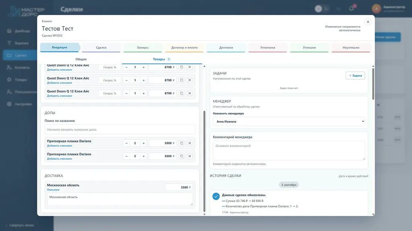This screenshot has height=231, width=412.
Task: Open Контакты in the background sidebar
Action: [19, 67]
